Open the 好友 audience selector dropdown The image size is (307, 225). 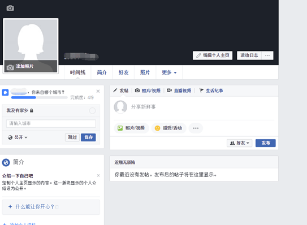click(240, 143)
